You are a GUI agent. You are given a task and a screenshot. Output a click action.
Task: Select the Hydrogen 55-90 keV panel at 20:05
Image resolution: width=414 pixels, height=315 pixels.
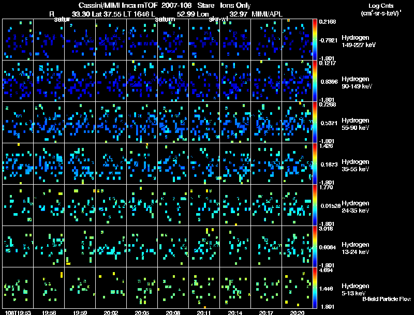[142, 123]
